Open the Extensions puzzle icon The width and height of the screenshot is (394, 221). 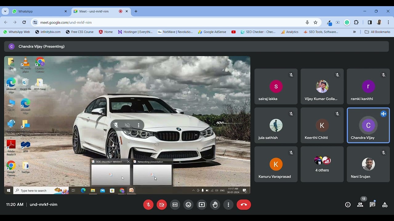[x=356, y=22]
